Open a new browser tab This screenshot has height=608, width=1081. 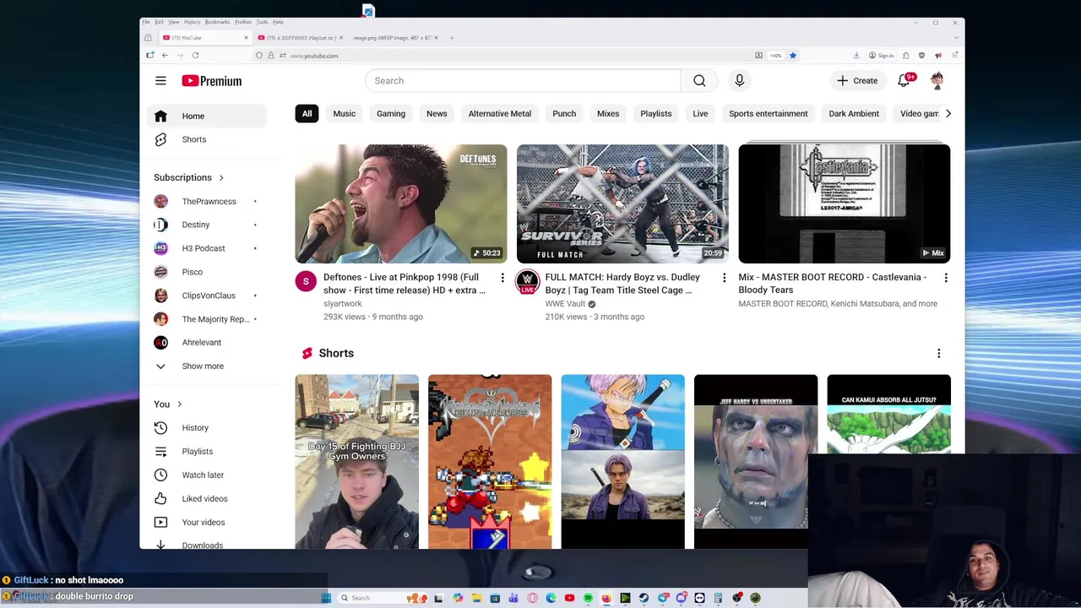tap(452, 38)
